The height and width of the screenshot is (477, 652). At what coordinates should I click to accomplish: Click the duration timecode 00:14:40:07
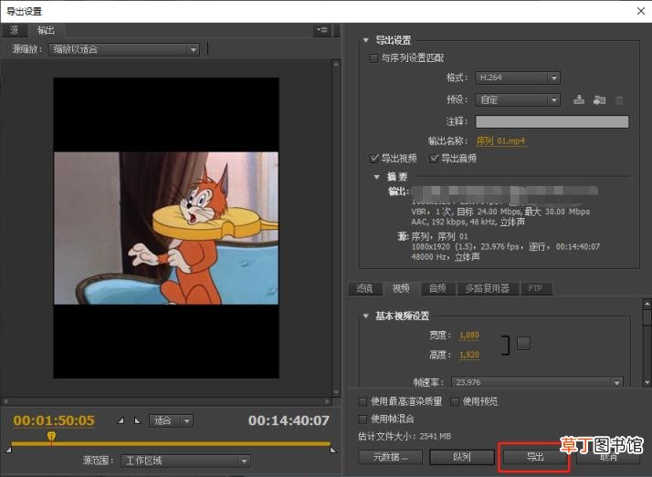pos(289,420)
